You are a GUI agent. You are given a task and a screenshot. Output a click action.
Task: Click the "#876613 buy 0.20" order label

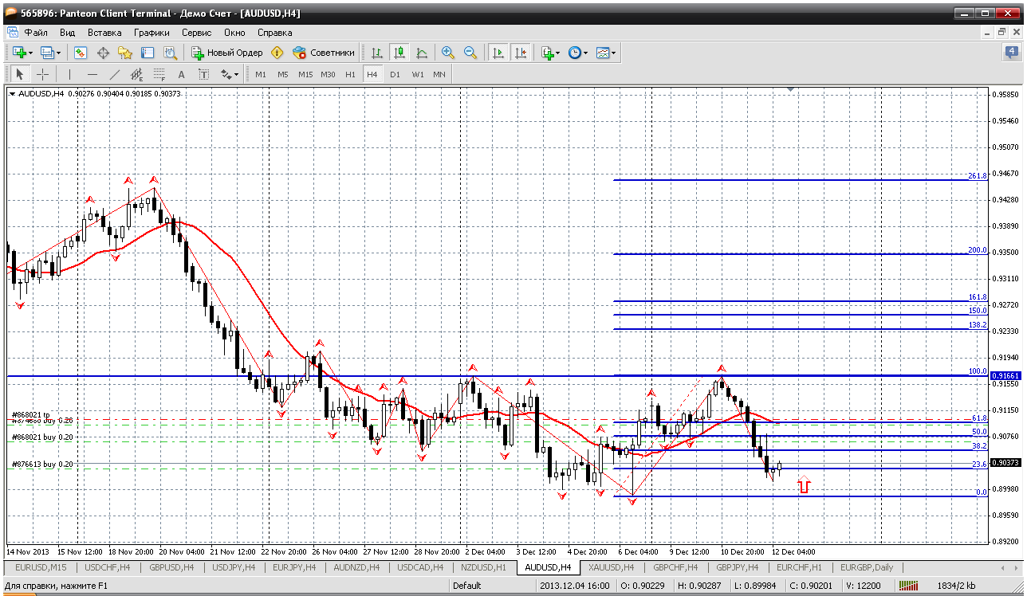click(42, 464)
